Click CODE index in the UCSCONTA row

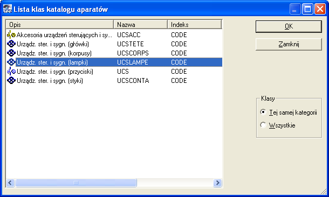tap(179, 81)
